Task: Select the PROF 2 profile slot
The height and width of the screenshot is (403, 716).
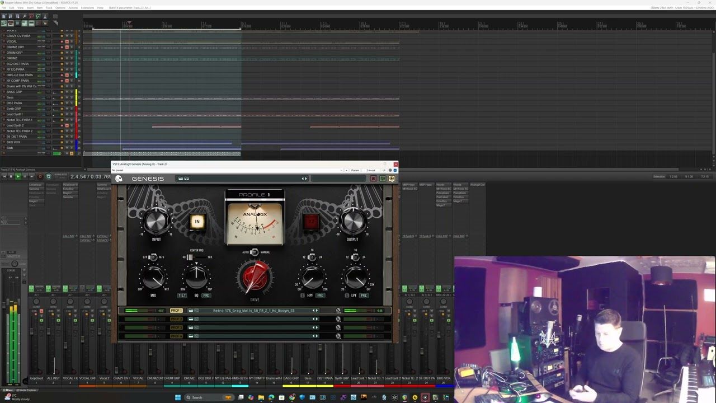Action: (176, 319)
